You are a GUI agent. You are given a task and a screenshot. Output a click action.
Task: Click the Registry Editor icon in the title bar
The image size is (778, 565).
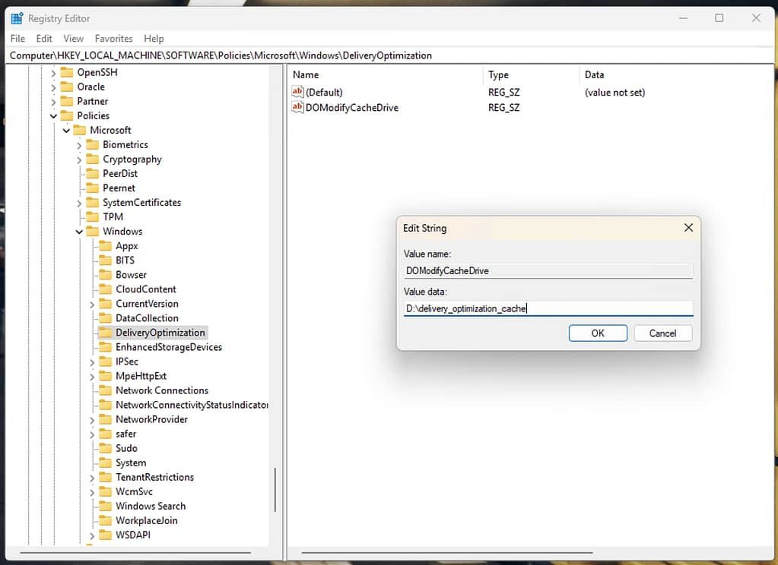tap(17, 17)
